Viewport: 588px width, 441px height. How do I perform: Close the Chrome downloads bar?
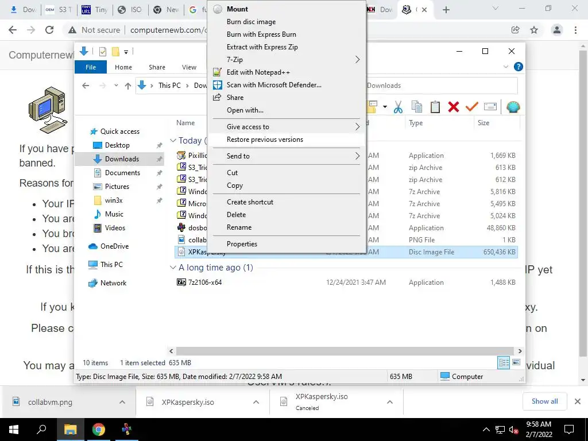click(x=578, y=401)
